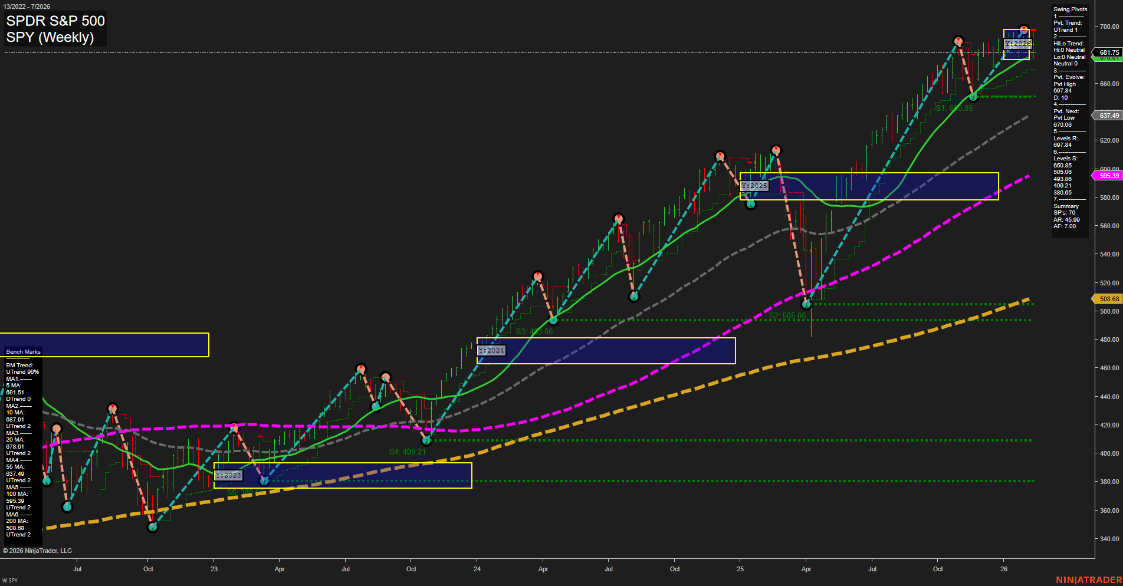Click the SPY (Weekly) chart title
The image size is (1123, 586).
coord(50,37)
